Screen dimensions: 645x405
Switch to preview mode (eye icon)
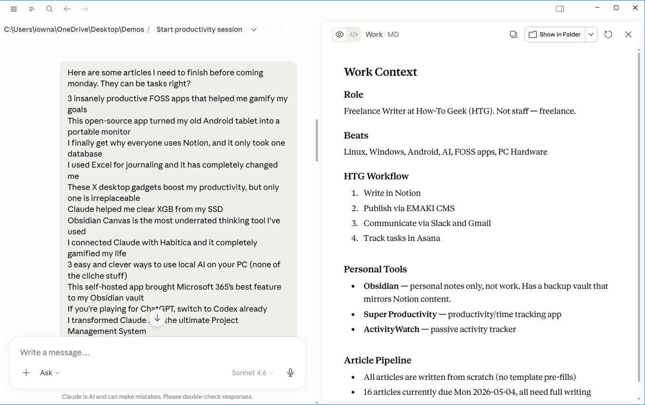tap(340, 35)
